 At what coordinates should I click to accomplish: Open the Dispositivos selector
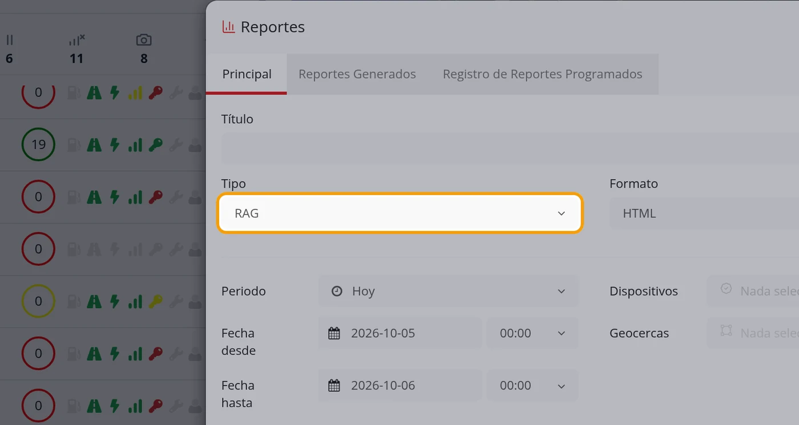(753, 291)
